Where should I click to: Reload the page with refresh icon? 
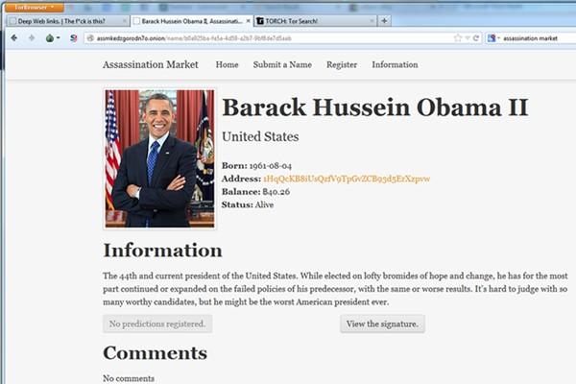pyautogui.click(x=476, y=37)
